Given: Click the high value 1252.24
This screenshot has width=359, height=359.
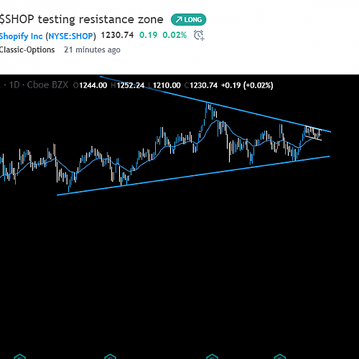Looking at the screenshot, I should click(x=131, y=85).
